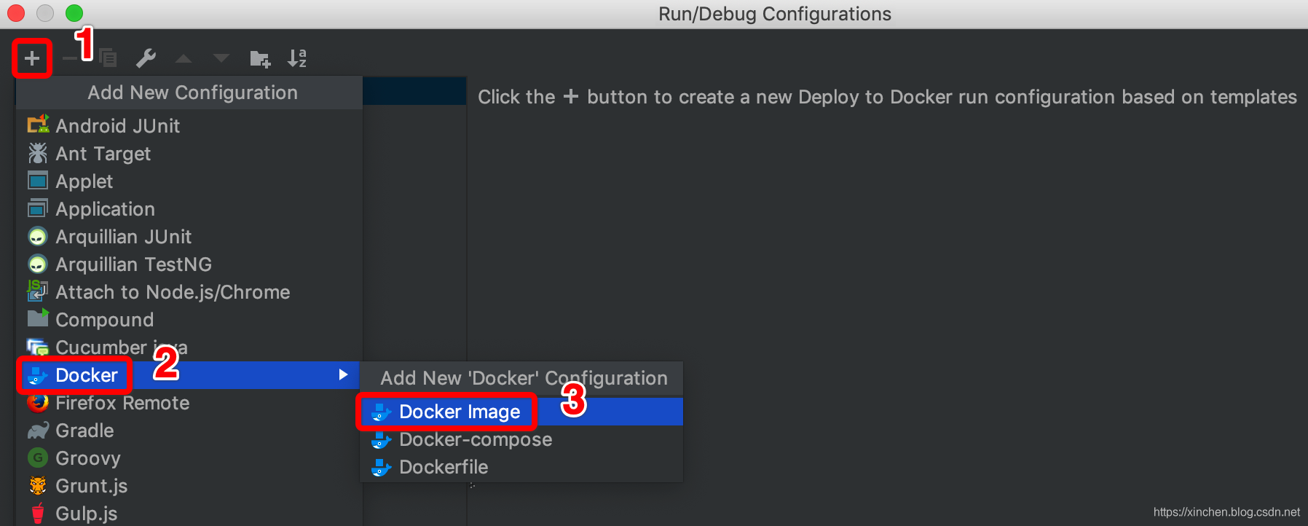1308x526 pixels.
Task: Expand the Docker submenu arrow
Action: [343, 374]
